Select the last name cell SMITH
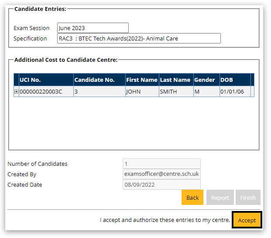The height and width of the screenshot is (238, 271). click(175, 92)
